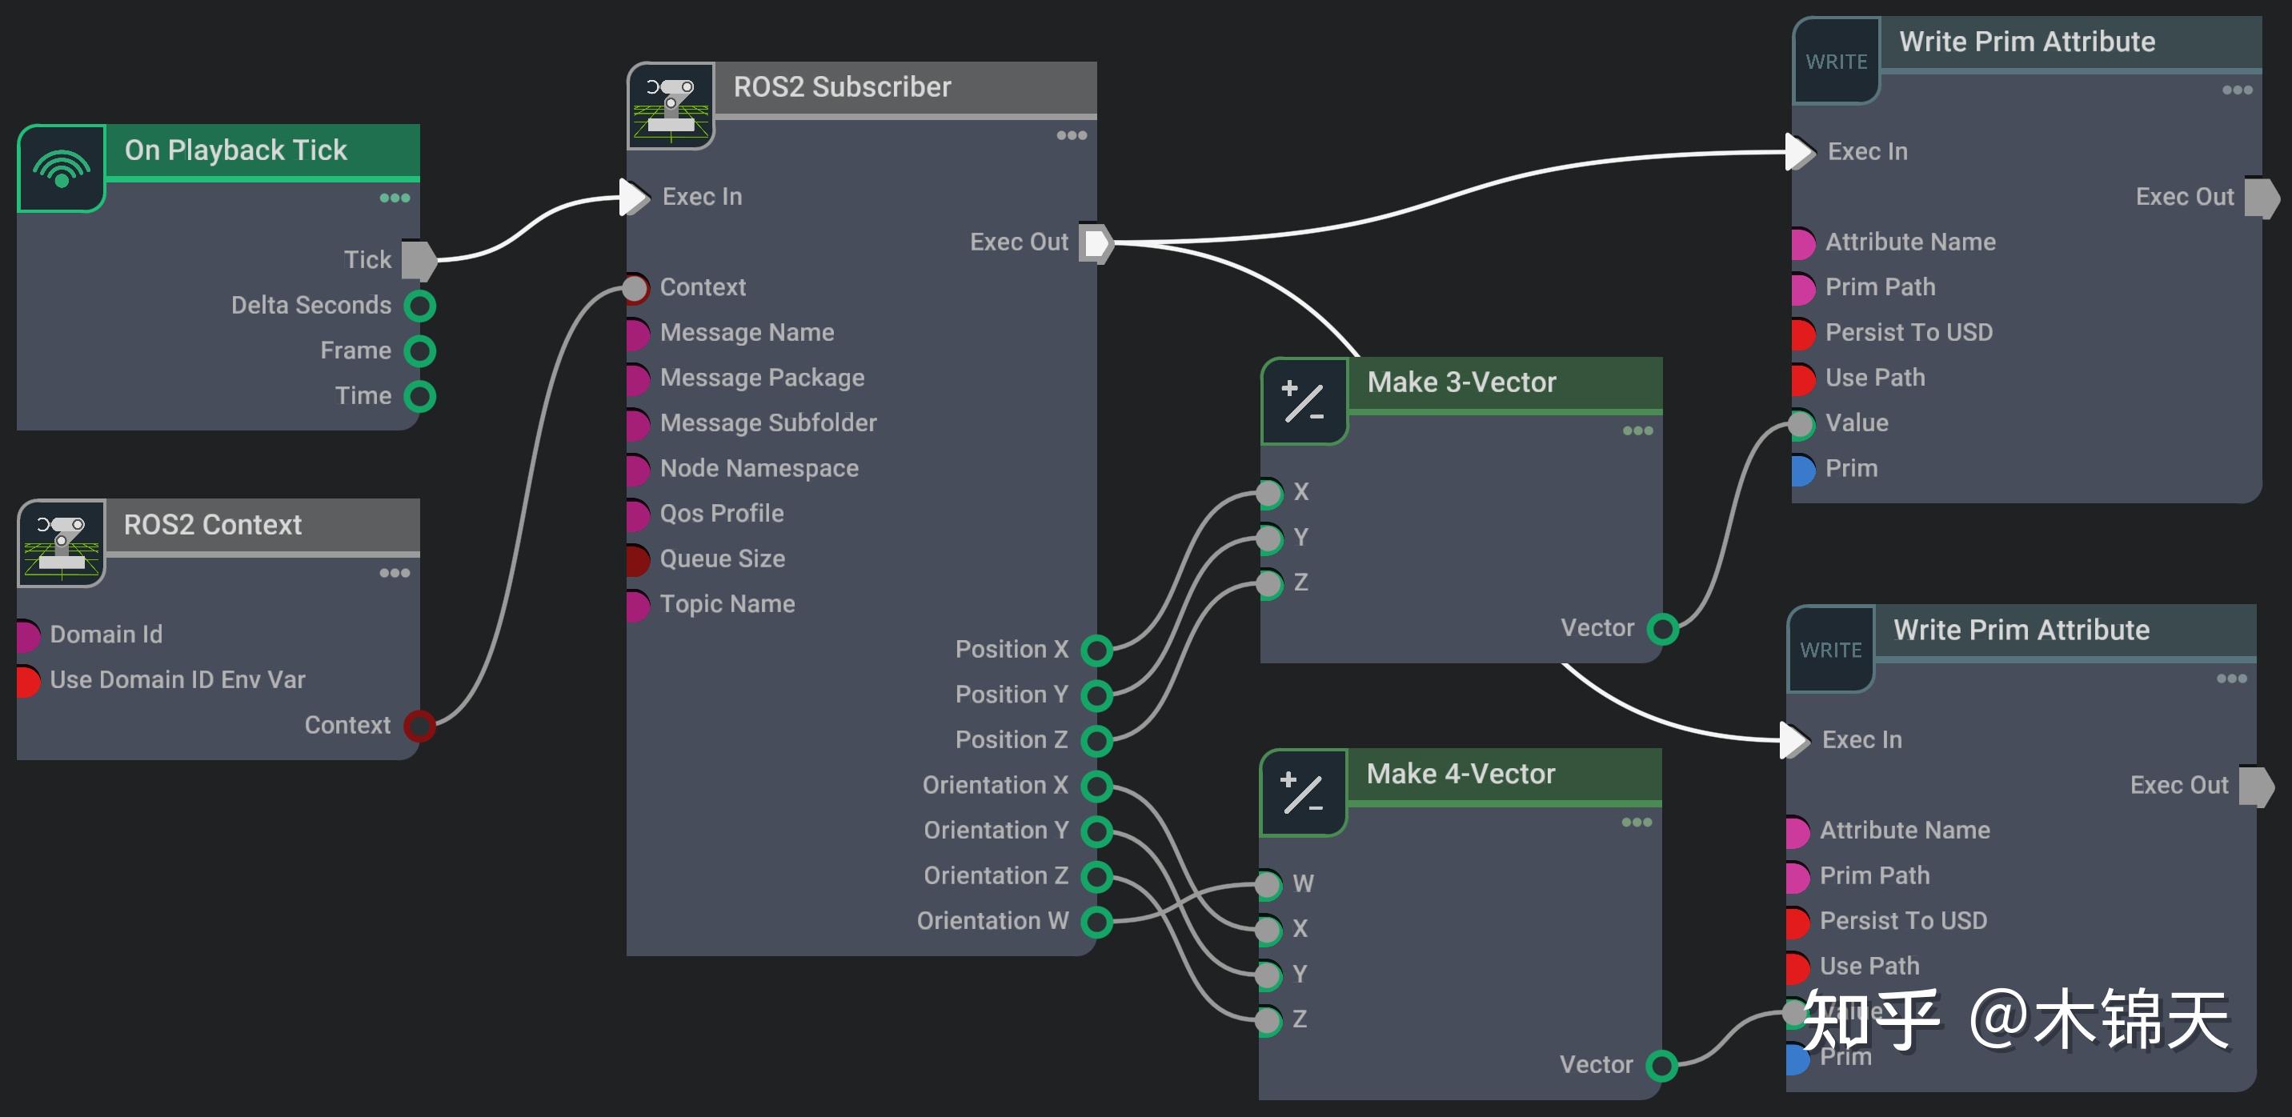This screenshot has width=2292, height=1117.
Task: Expand options on the On Playback Tick node
Action: tap(395, 198)
